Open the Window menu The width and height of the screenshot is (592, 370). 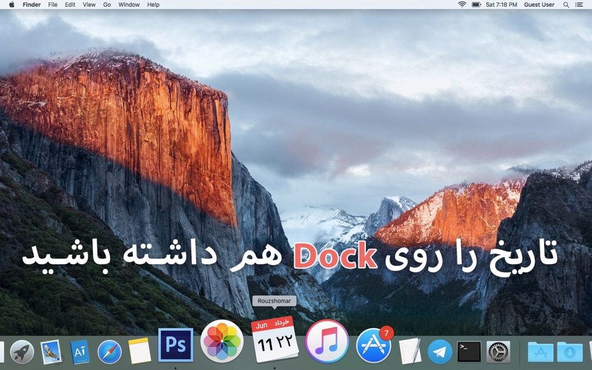tap(129, 4)
